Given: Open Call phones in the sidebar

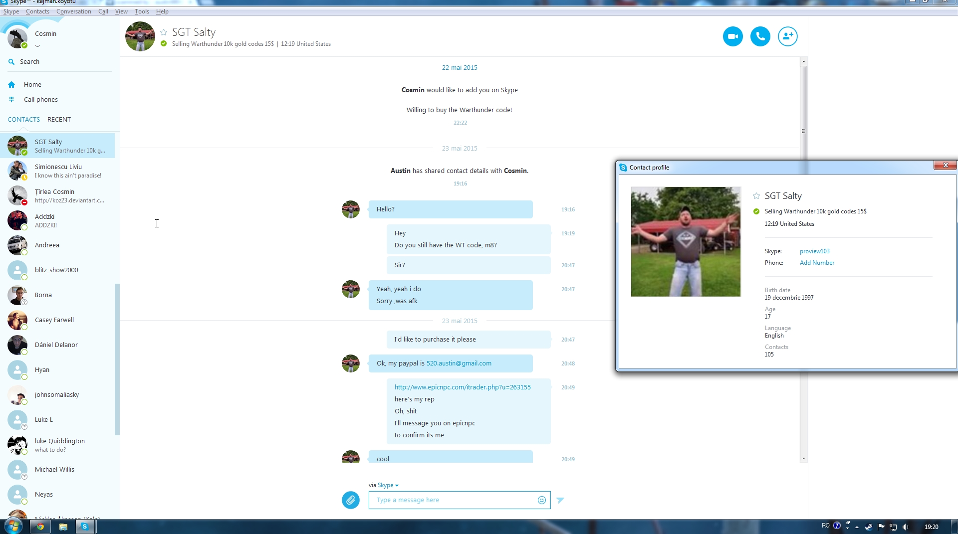Looking at the screenshot, I should [41, 100].
